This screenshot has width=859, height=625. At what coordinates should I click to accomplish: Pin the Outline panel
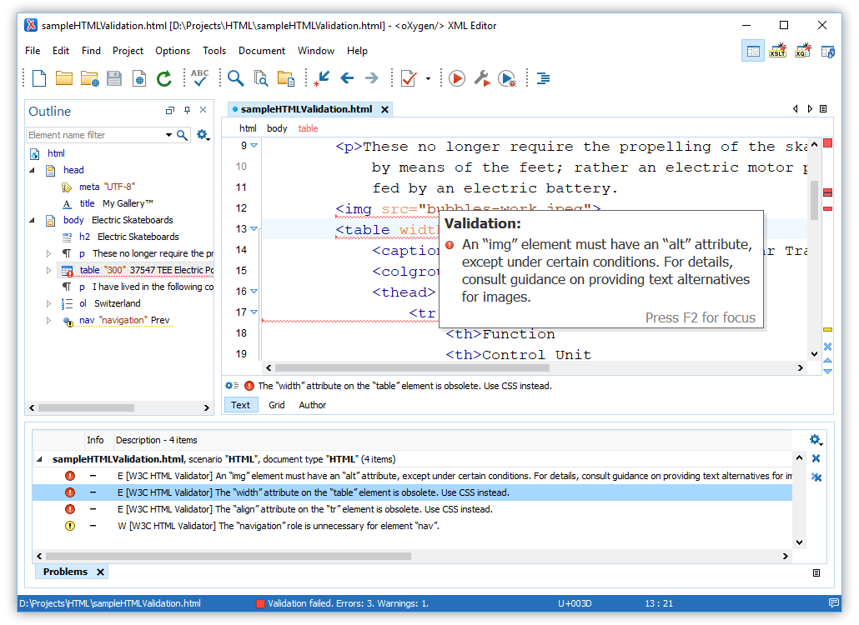[x=188, y=110]
